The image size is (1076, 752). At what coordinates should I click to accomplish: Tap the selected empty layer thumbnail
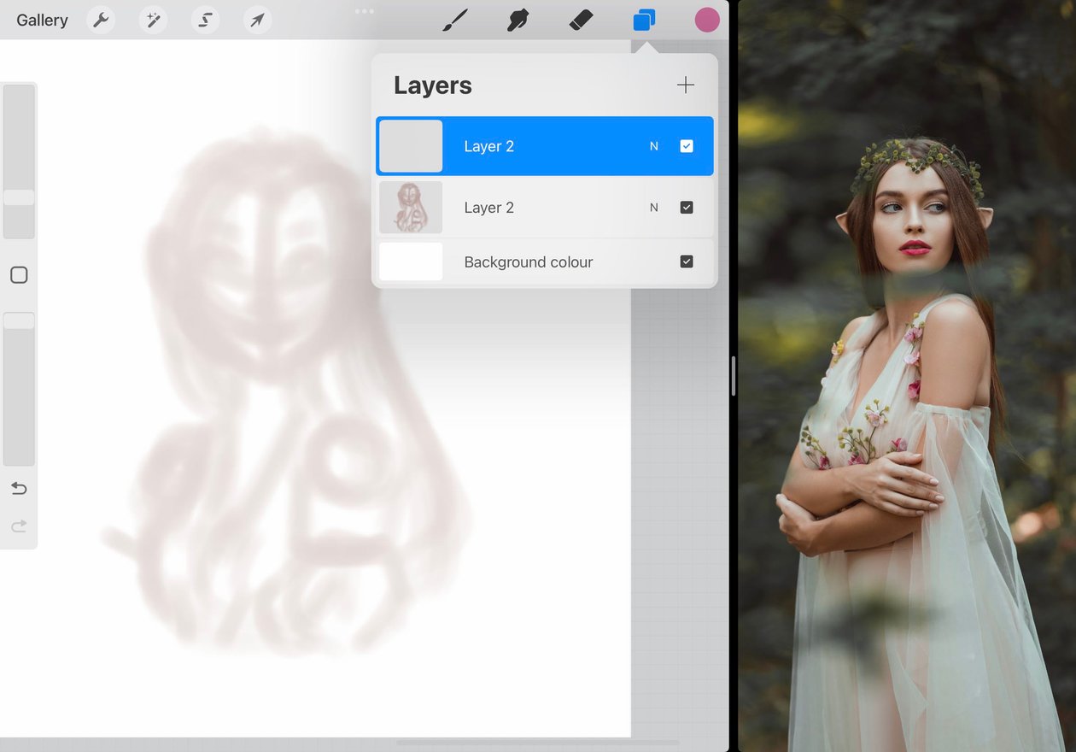[x=411, y=146]
